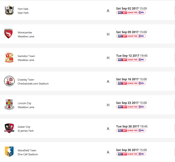
Task: Click the Sky Bet League Two badge for Sep 02
Action: click(131, 12)
